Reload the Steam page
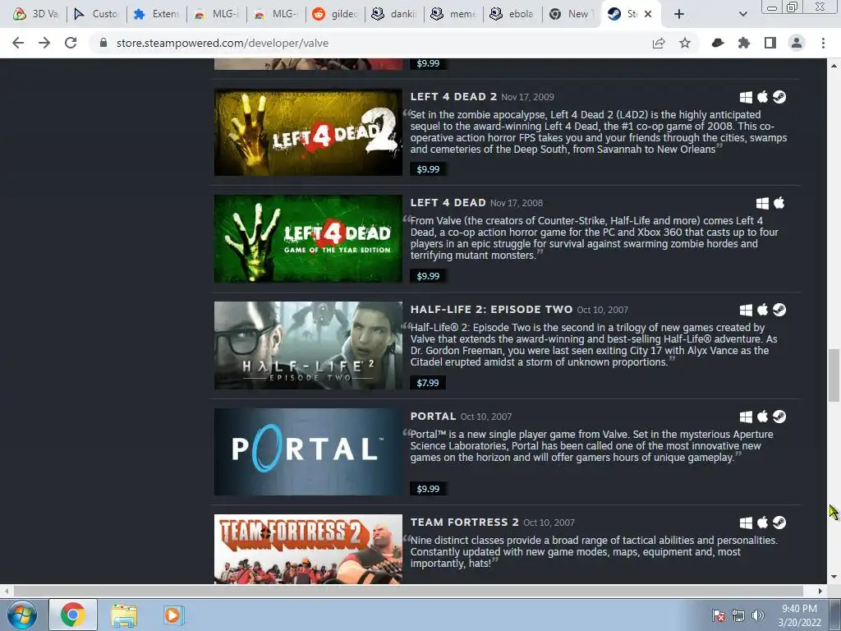The height and width of the screenshot is (631, 841). pyautogui.click(x=71, y=43)
